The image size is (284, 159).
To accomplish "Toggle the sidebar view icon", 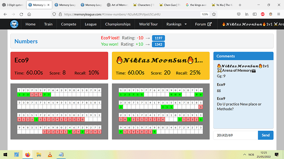I will click(255, 14).
